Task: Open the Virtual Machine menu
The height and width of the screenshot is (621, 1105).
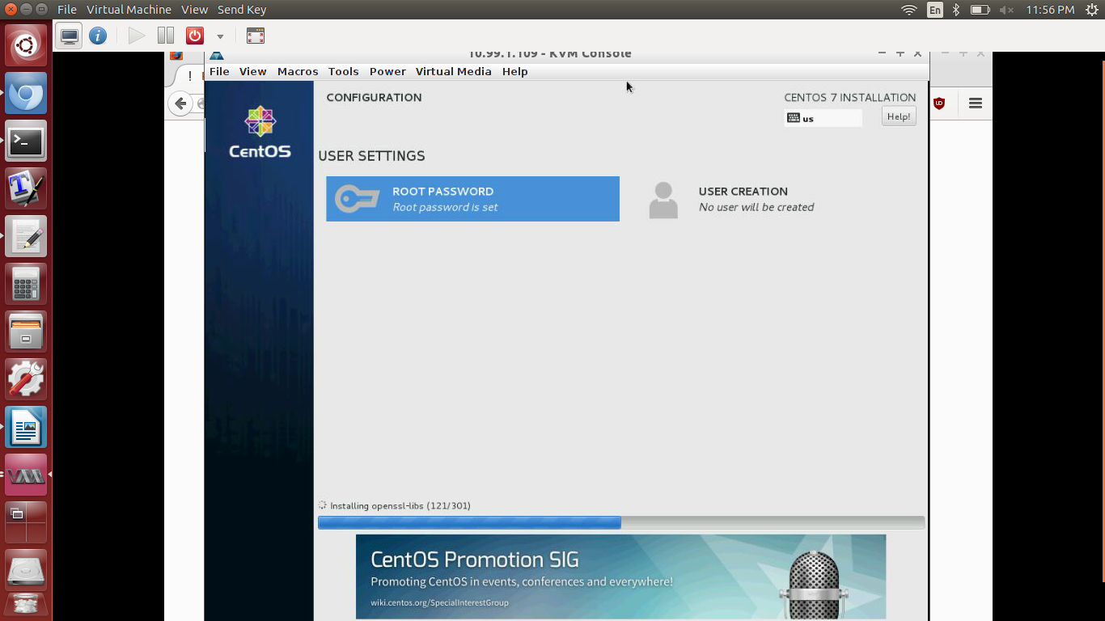Action: coord(129,10)
